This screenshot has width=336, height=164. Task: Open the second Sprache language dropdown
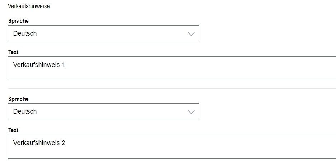[103, 111]
